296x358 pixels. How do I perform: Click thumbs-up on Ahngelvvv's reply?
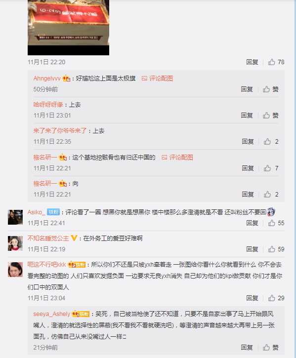[271, 89]
